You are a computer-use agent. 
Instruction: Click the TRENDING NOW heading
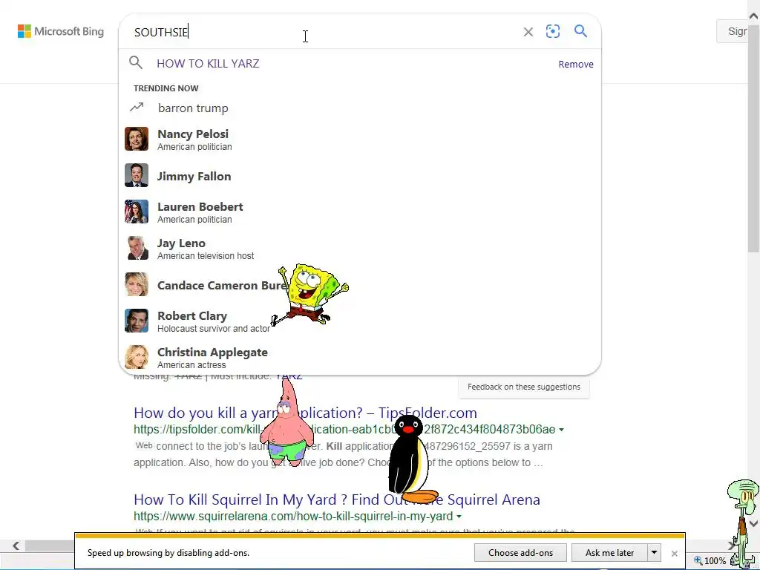[x=166, y=88]
